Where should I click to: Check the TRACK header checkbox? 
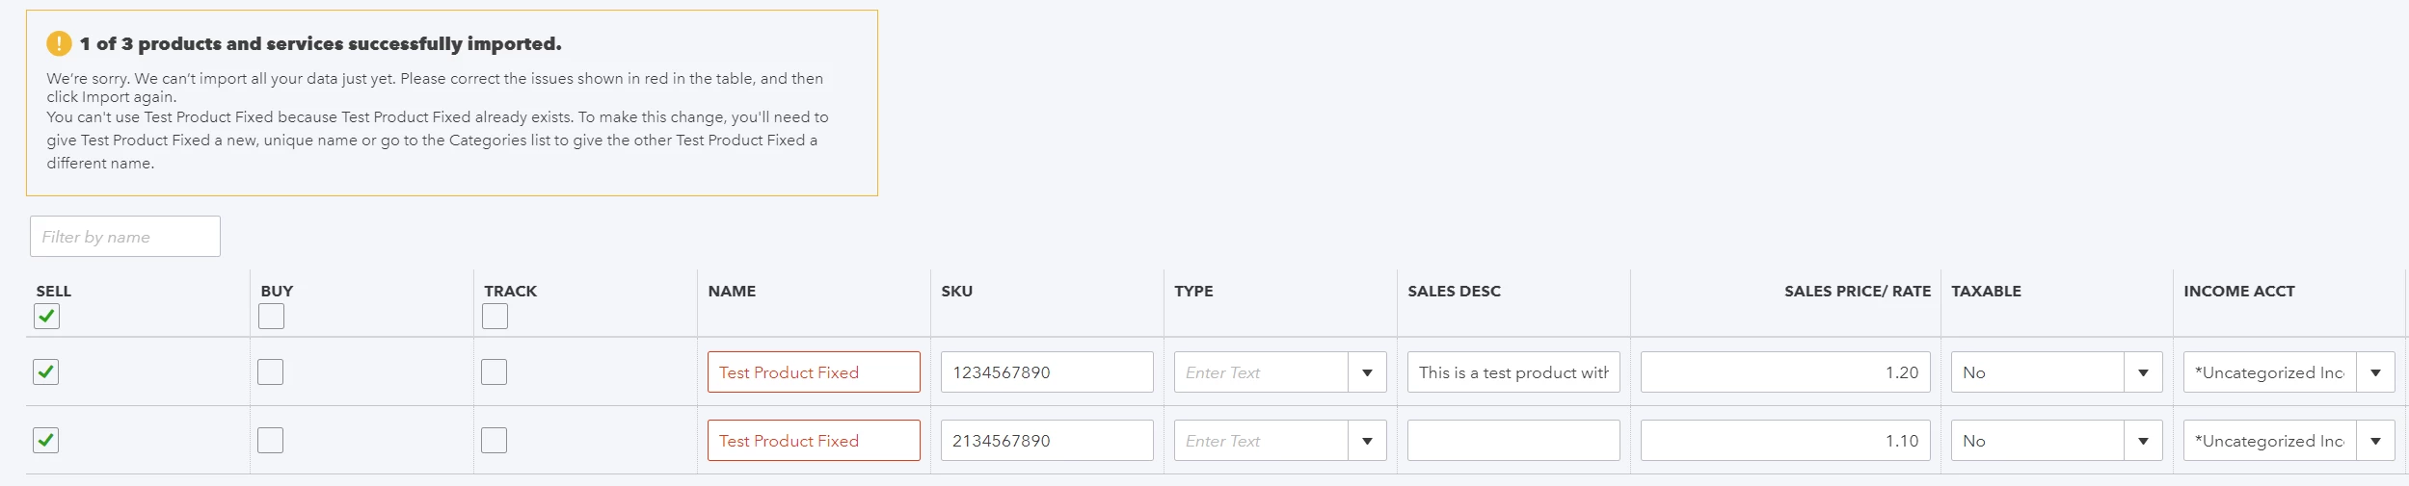coord(495,316)
